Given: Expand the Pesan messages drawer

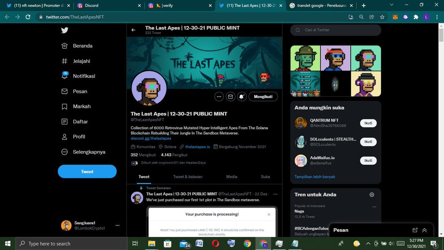Looking at the screenshot, I should point(425,230).
